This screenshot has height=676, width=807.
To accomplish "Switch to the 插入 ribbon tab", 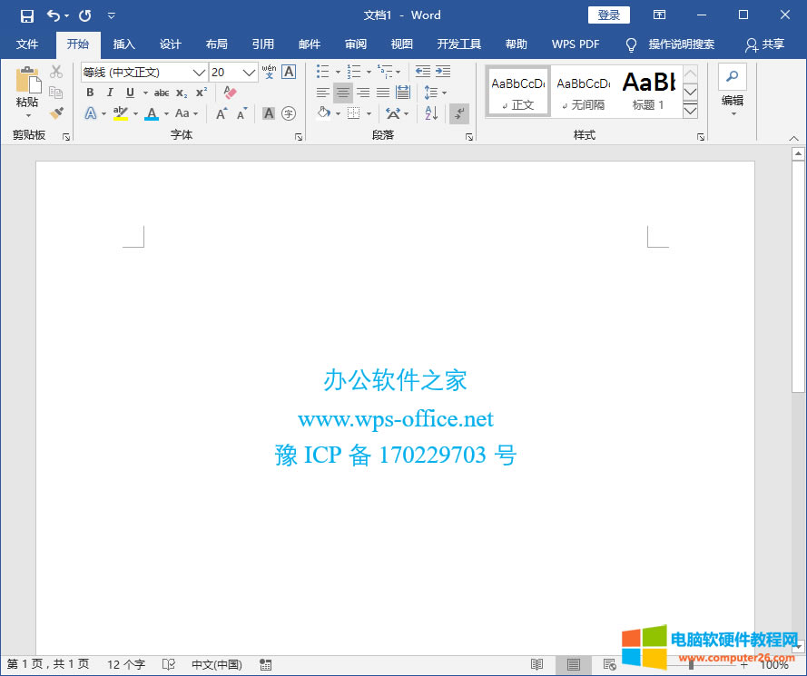I will tap(123, 44).
